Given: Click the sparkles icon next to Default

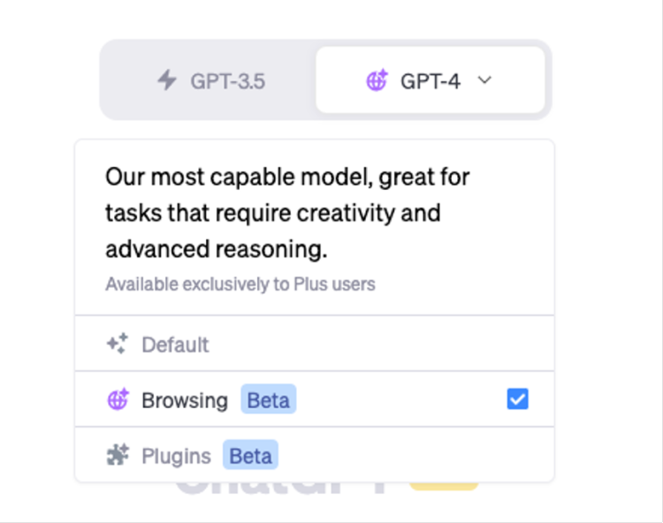Looking at the screenshot, I should 117,344.
